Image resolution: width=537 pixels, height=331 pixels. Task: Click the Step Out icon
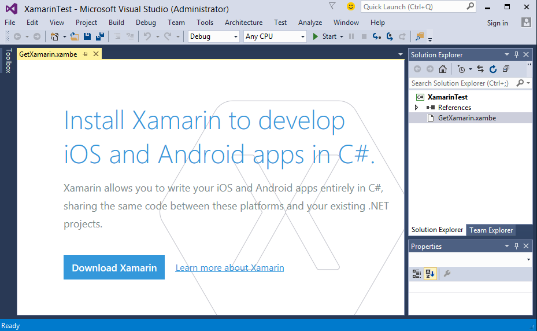click(x=402, y=36)
